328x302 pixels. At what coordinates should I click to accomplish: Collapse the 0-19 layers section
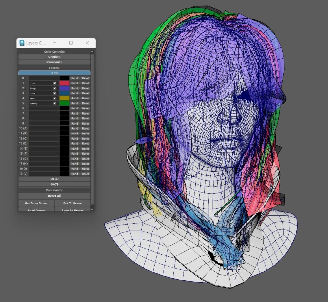pyautogui.click(x=54, y=73)
